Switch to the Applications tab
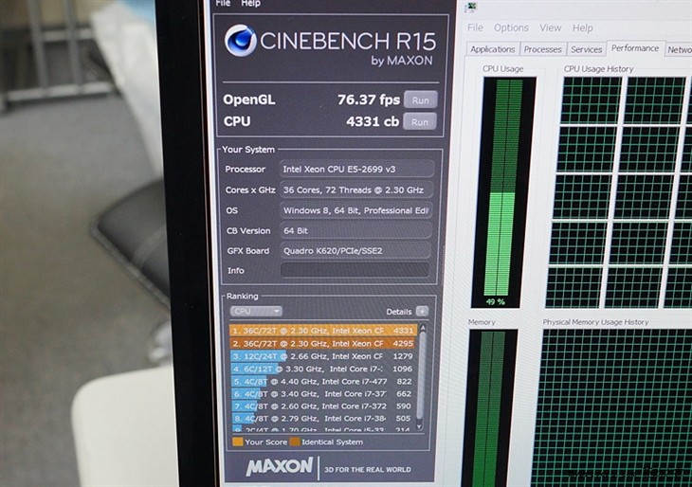This screenshot has height=487, width=692. [493, 49]
